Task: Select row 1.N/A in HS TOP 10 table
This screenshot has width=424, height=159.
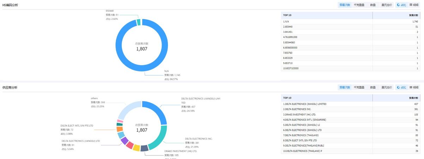Action: pyautogui.click(x=350, y=21)
